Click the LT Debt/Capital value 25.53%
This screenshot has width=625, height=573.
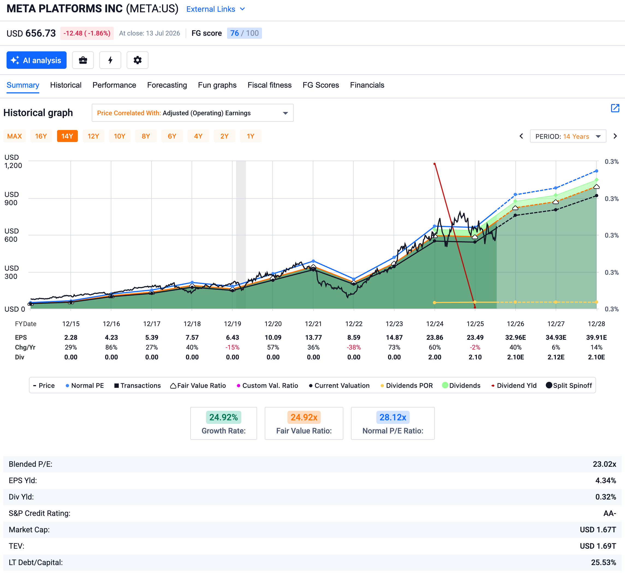[604, 563]
